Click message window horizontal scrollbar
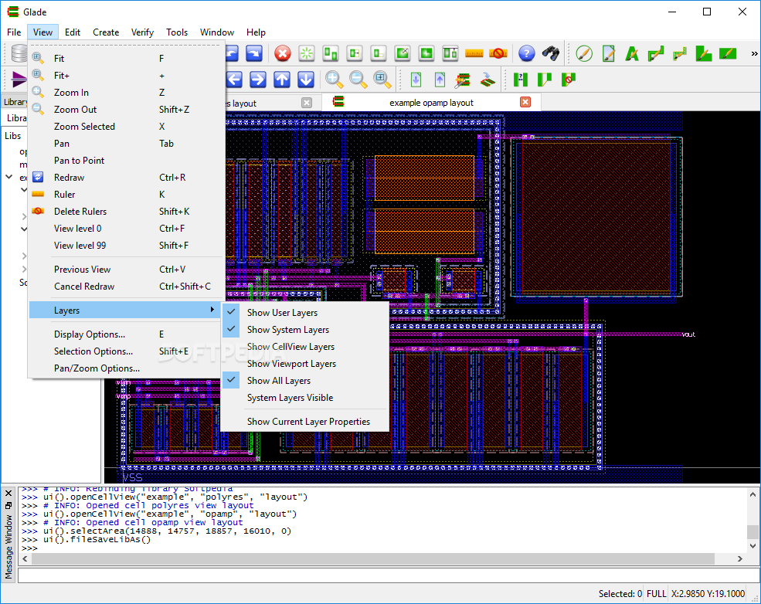The image size is (761, 604). [x=372, y=559]
